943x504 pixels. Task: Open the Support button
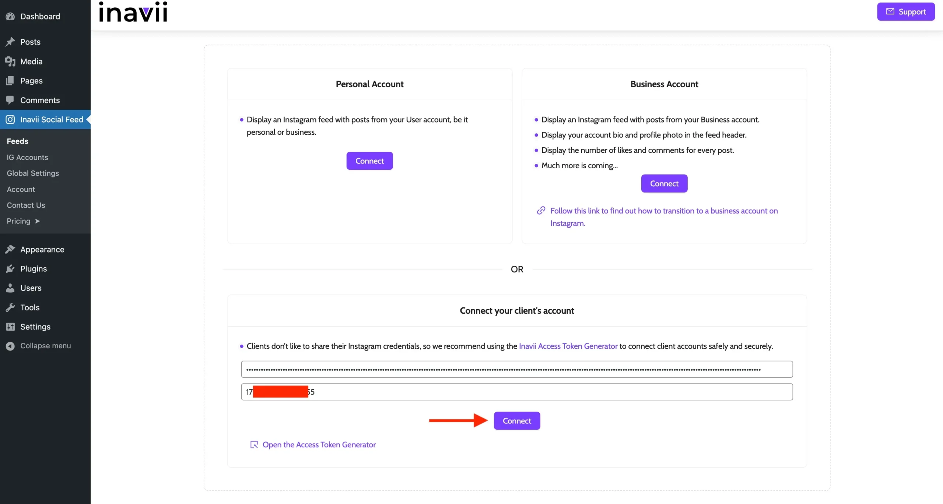click(906, 12)
